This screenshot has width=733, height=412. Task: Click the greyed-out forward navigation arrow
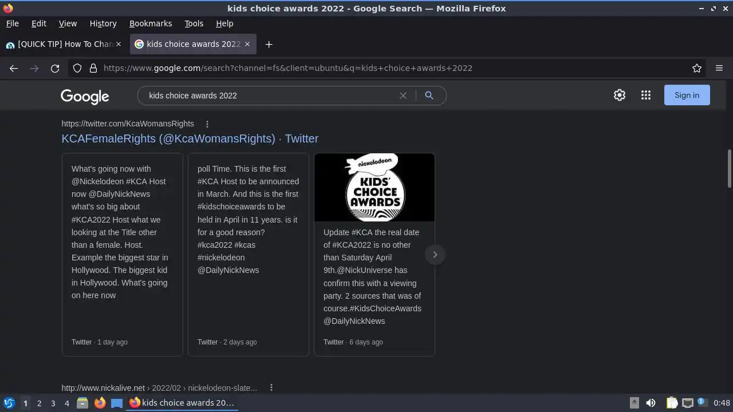click(34, 68)
